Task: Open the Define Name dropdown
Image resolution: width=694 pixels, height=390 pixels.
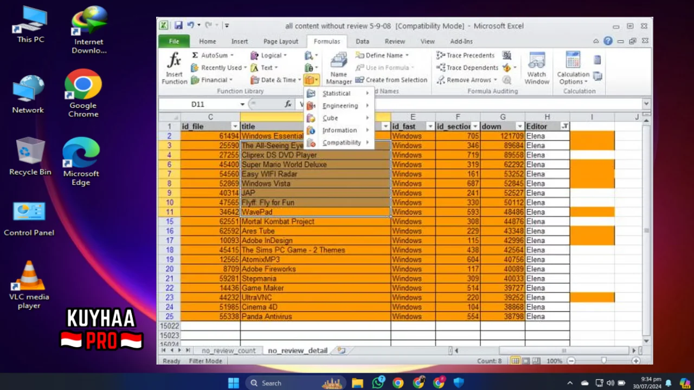Action: 382,55
